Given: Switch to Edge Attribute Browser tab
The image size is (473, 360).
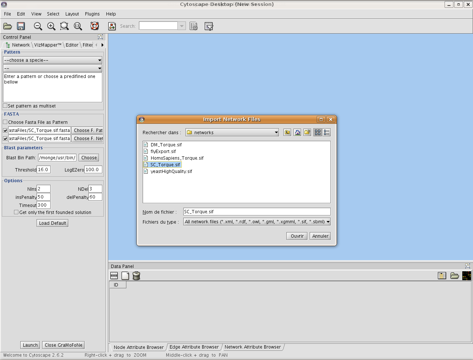Looking at the screenshot, I should point(194,347).
